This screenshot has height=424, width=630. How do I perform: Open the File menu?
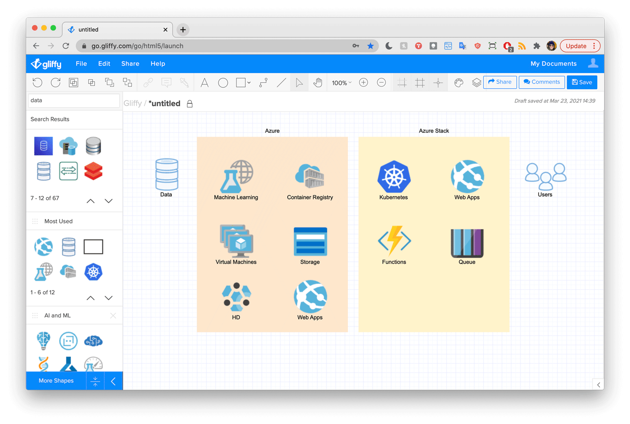pyautogui.click(x=81, y=64)
